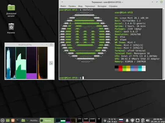Switch keyboard layout via Russian flag
Image resolution: width=165 pixels, height=123 pixels.
click(121, 120)
